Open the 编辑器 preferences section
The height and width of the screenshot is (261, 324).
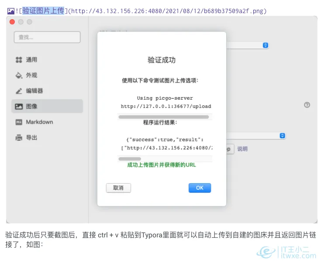click(x=47, y=91)
